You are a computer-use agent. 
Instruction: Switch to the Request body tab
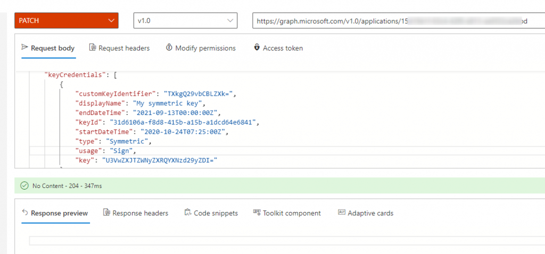[x=48, y=48]
